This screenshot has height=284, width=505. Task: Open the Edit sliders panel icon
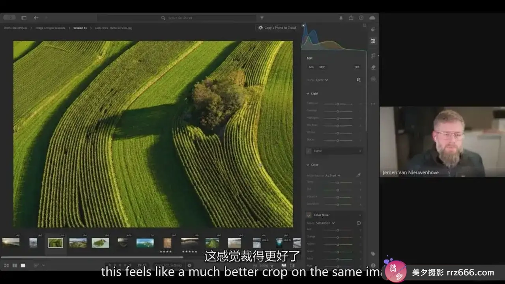[373, 41]
